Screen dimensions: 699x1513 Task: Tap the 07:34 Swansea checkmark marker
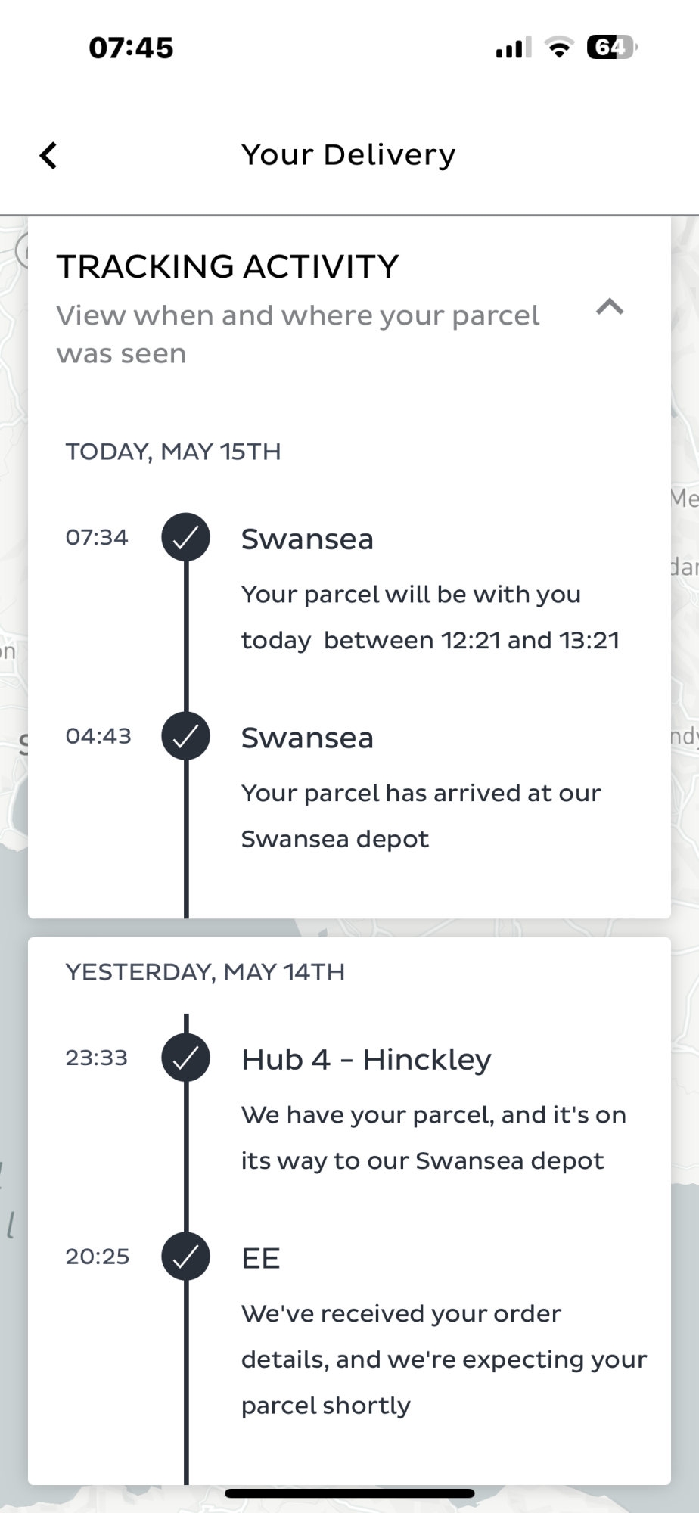[185, 537]
